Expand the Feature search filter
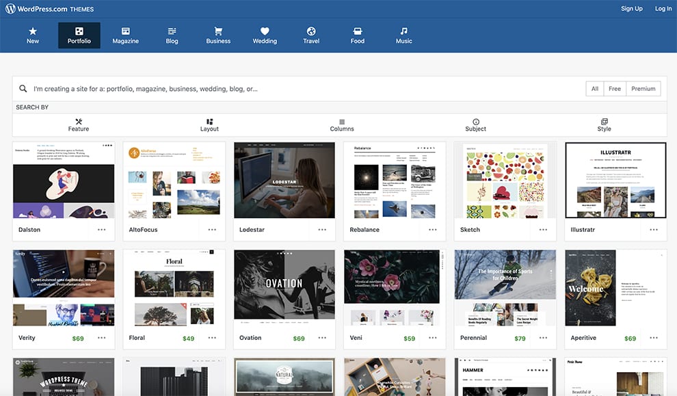 (79, 125)
